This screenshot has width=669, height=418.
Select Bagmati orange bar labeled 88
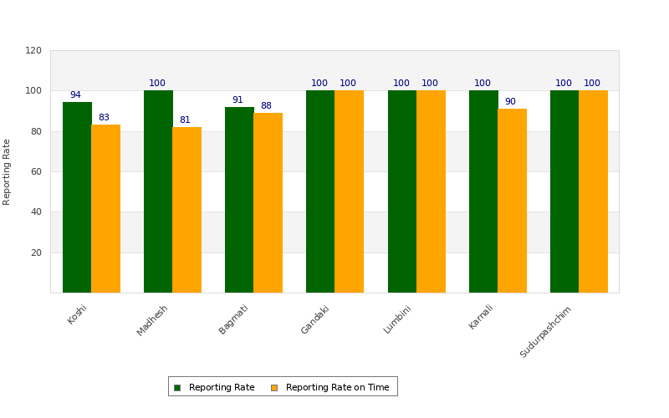tap(268, 203)
